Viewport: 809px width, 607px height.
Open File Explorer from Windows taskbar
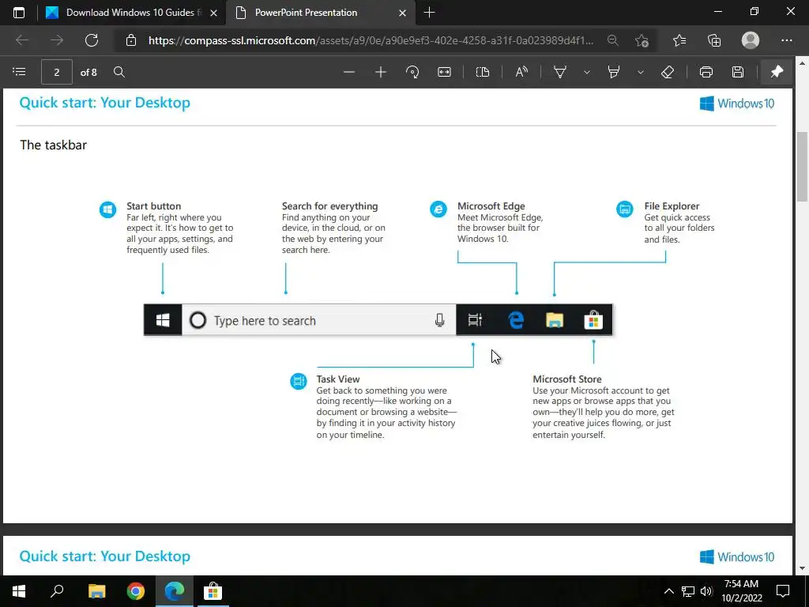coord(96,591)
